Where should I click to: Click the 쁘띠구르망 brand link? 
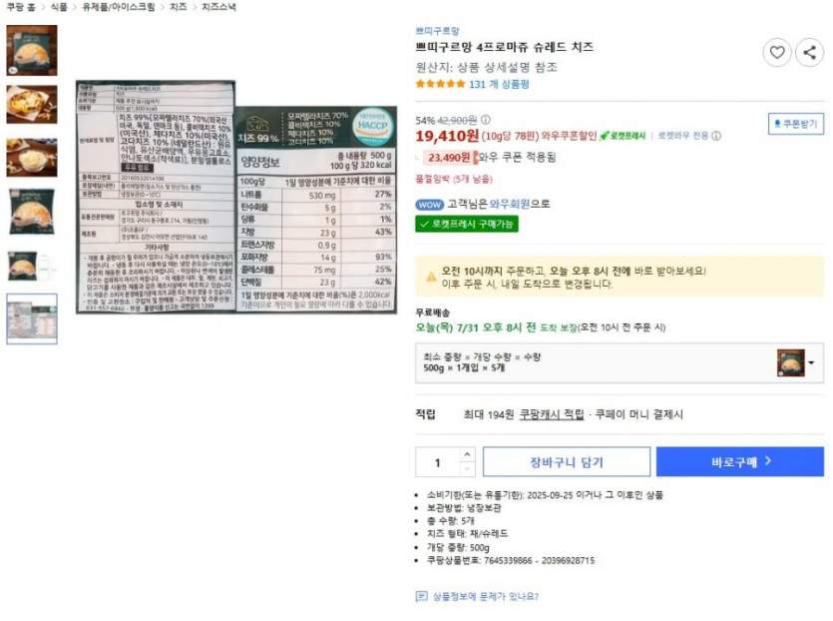(x=437, y=31)
